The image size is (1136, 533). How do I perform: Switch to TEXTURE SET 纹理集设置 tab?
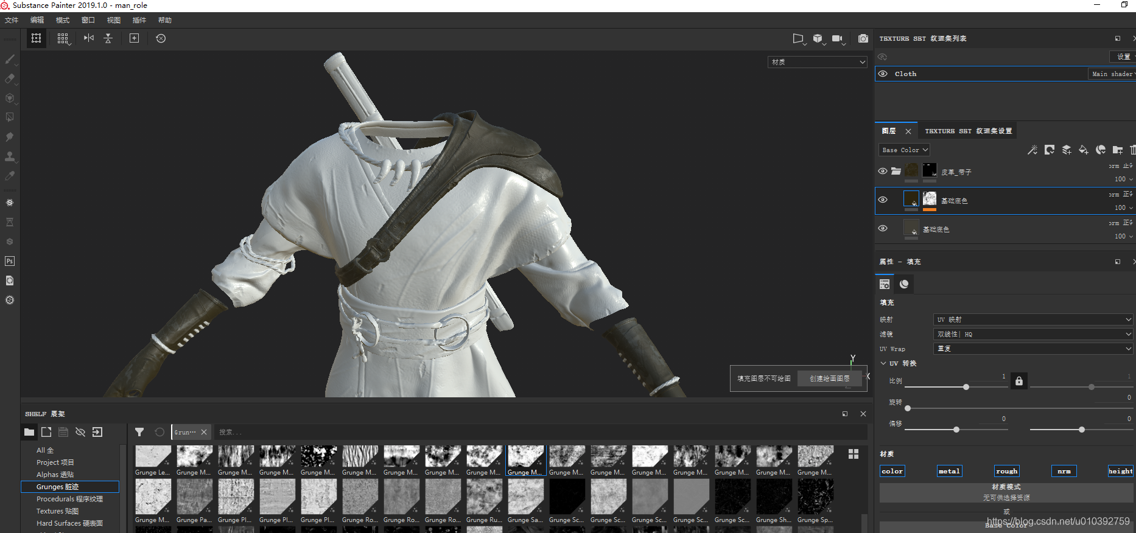click(x=969, y=131)
